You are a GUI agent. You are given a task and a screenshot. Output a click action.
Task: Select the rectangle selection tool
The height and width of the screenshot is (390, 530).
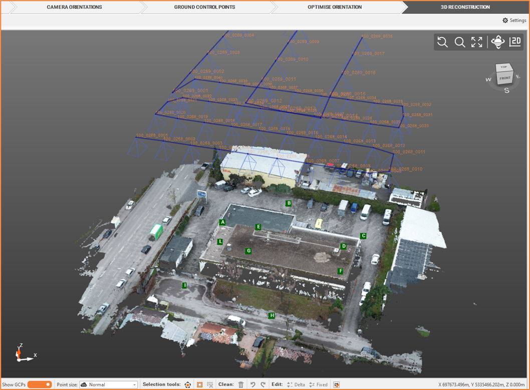pyautogui.click(x=200, y=384)
